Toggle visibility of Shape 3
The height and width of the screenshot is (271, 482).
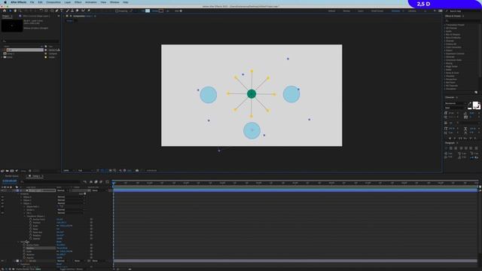[x=2, y=197]
